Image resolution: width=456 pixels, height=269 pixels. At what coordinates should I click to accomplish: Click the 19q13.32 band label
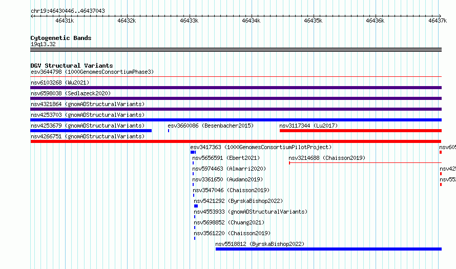(x=44, y=44)
